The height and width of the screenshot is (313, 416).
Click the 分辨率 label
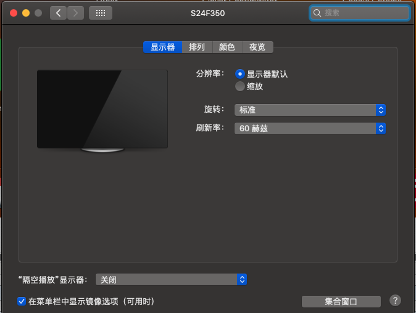coord(210,73)
